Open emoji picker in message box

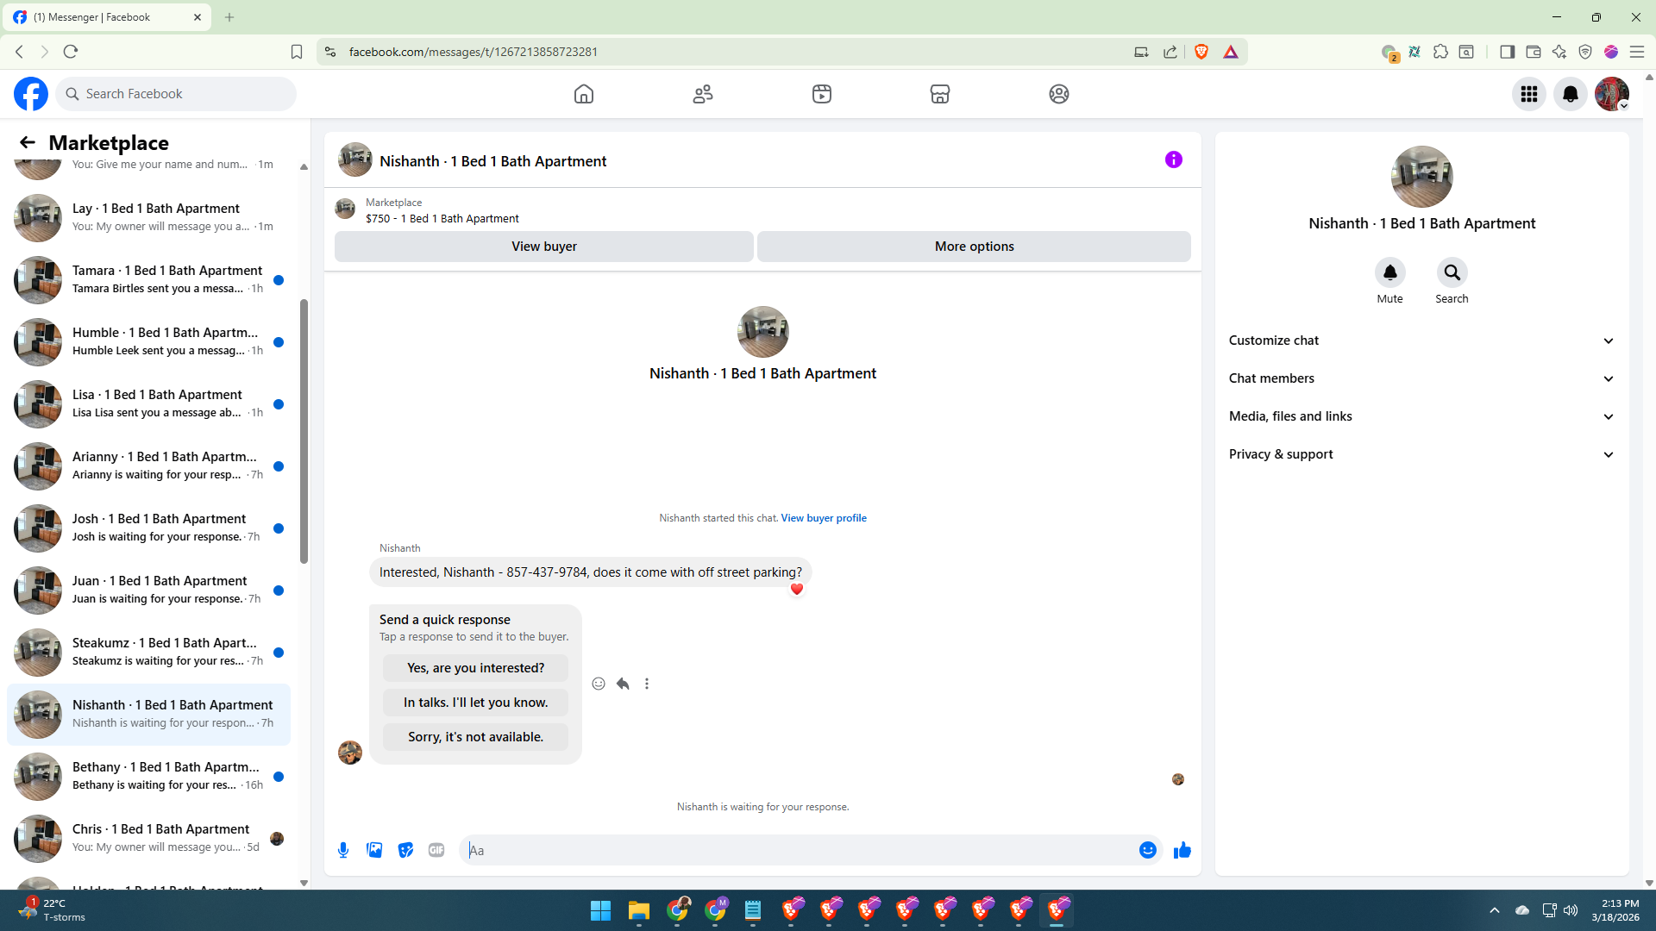[x=1147, y=850]
